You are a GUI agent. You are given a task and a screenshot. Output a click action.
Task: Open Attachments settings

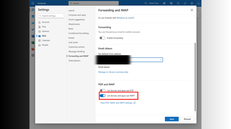click(74, 24)
